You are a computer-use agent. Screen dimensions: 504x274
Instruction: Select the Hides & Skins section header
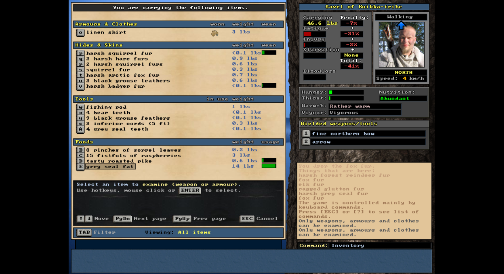179,45
